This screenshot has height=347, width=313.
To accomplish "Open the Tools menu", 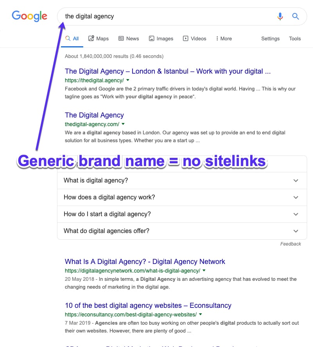I will pos(295,38).
